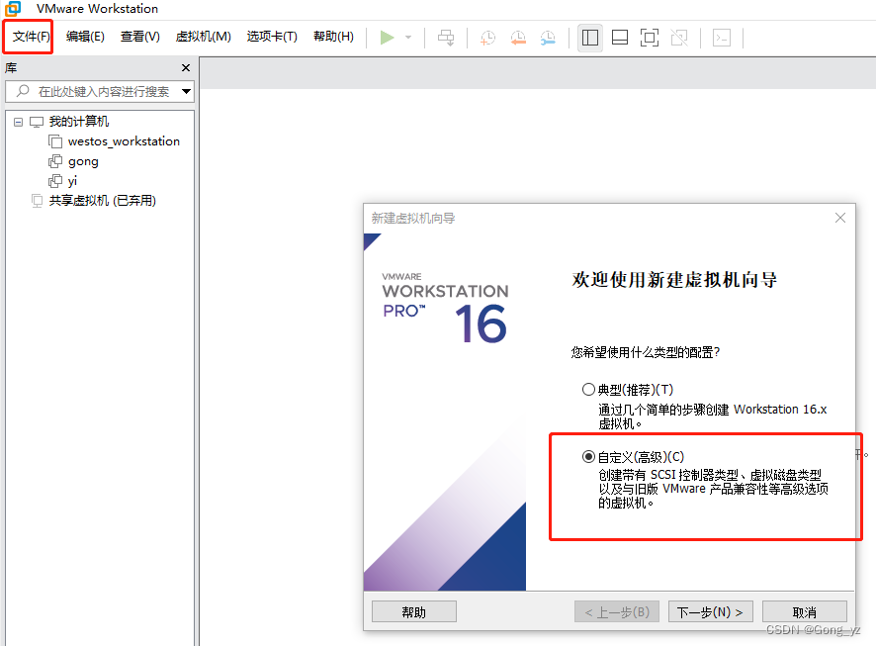Select the 自定义(高级)(C) radio button

click(x=588, y=457)
